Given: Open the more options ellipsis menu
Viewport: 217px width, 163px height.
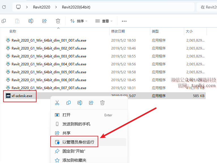Looking at the screenshot, I should 124,21.
